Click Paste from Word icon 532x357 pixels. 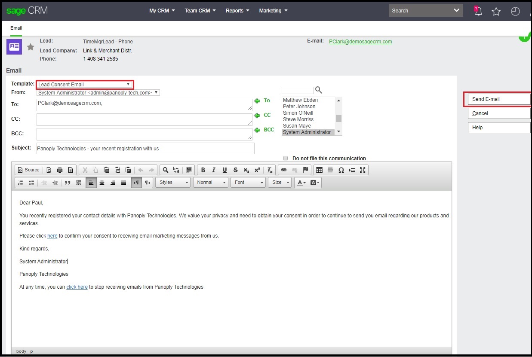point(128,170)
